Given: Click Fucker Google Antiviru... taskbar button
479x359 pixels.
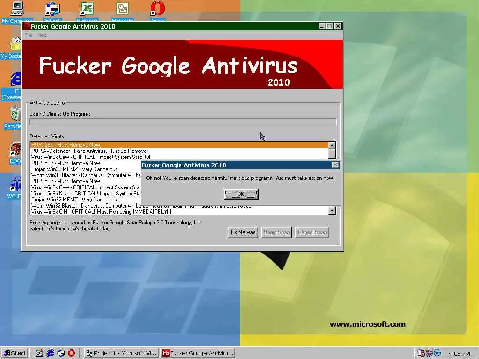Looking at the screenshot, I should click(198, 353).
